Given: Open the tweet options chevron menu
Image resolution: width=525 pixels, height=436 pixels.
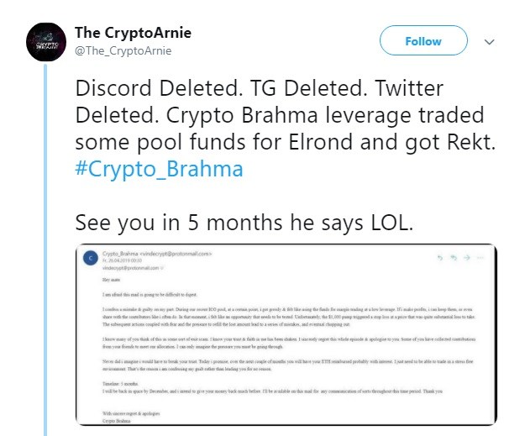Looking at the screenshot, I should [x=490, y=41].
